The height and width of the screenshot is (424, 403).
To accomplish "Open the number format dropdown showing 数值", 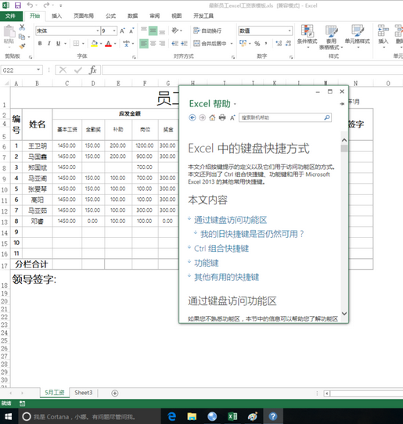I will point(290,31).
